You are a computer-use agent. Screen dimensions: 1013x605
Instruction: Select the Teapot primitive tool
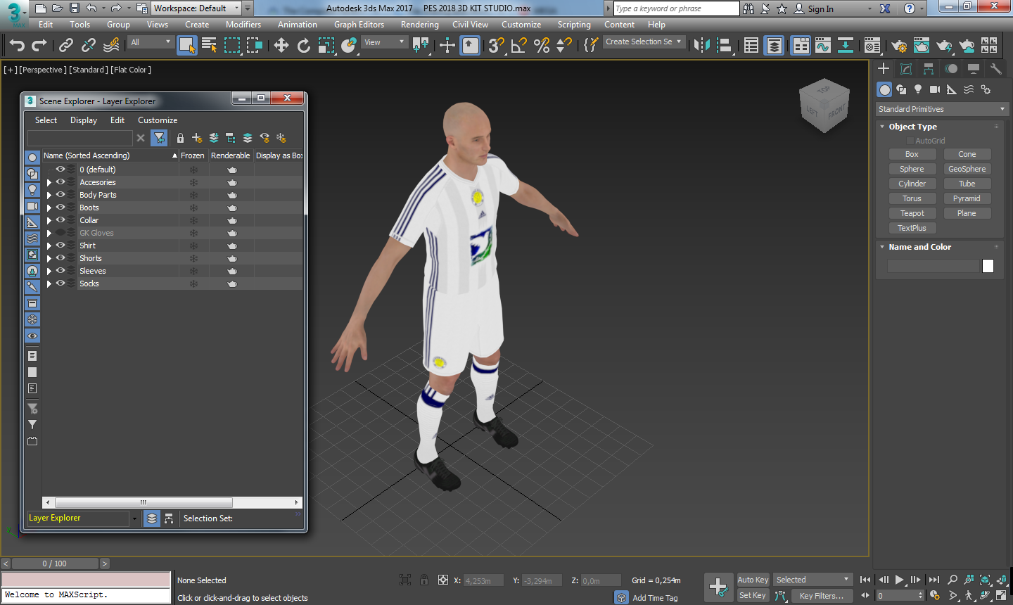click(x=912, y=212)
